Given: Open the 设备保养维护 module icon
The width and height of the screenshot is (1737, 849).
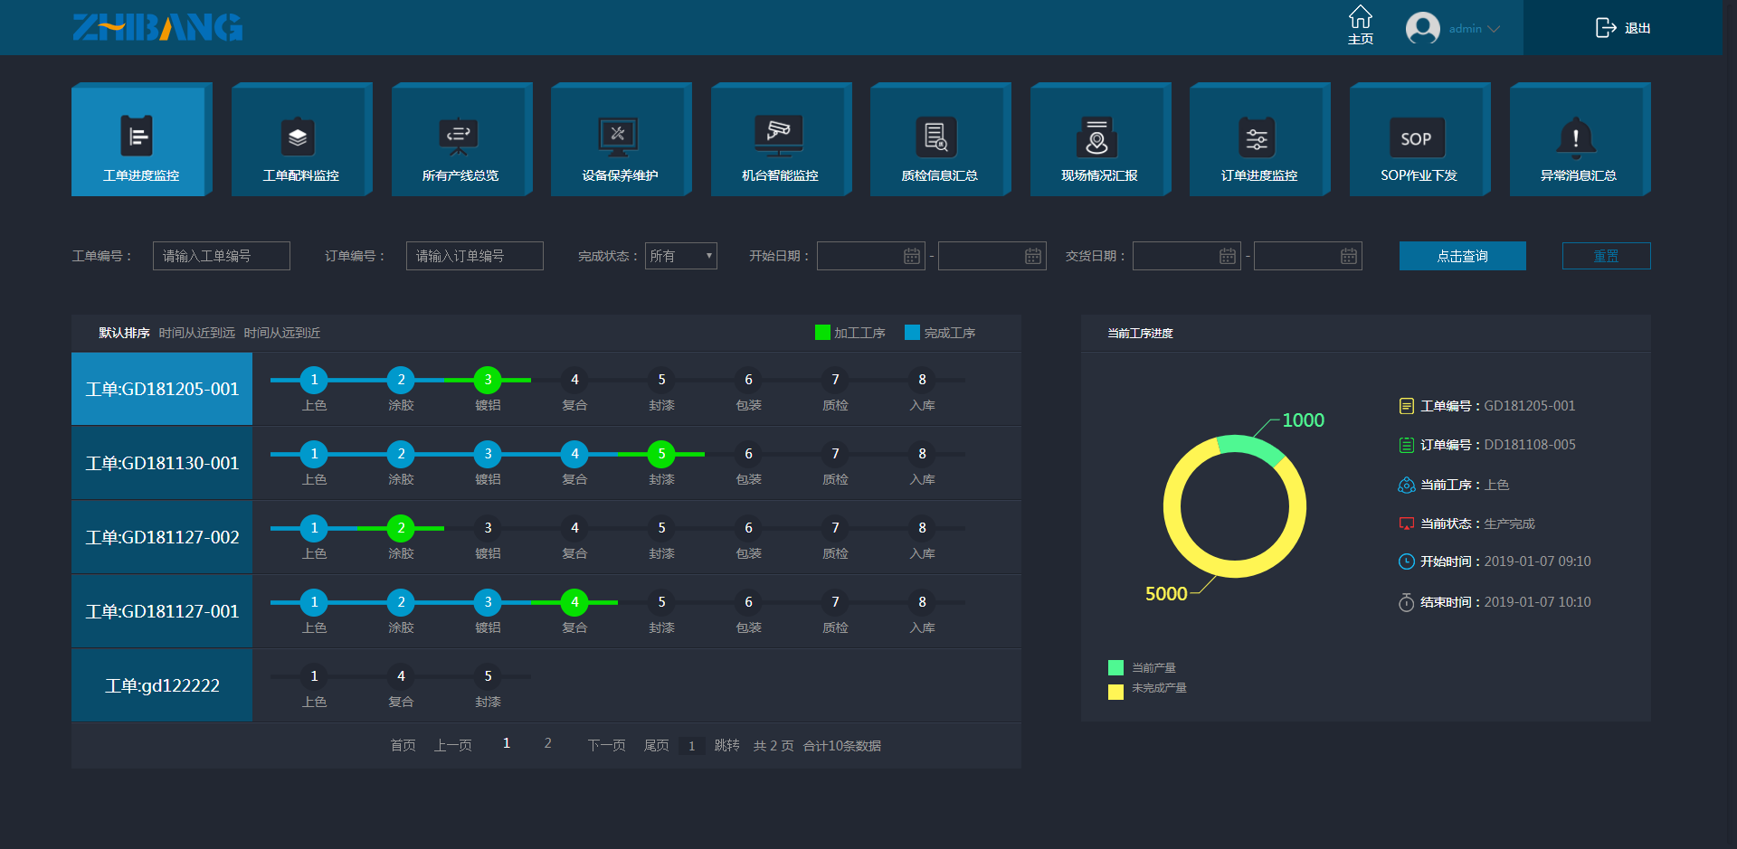Looking at the screenshot, I should pos(618,138).
